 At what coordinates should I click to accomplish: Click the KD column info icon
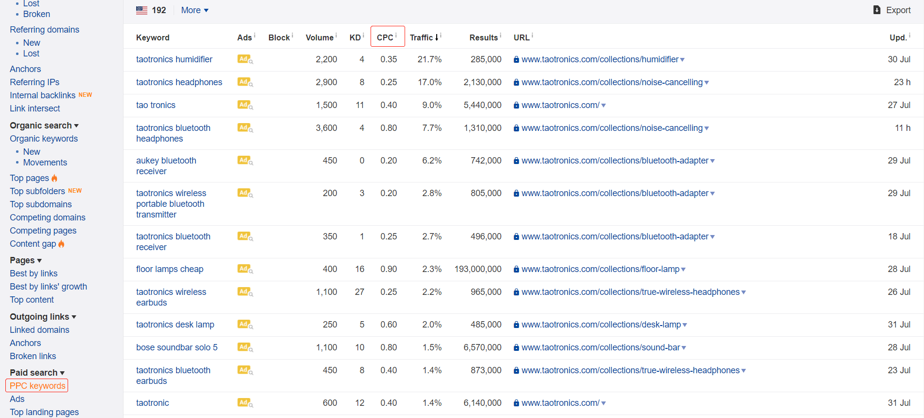pos(363,35)
